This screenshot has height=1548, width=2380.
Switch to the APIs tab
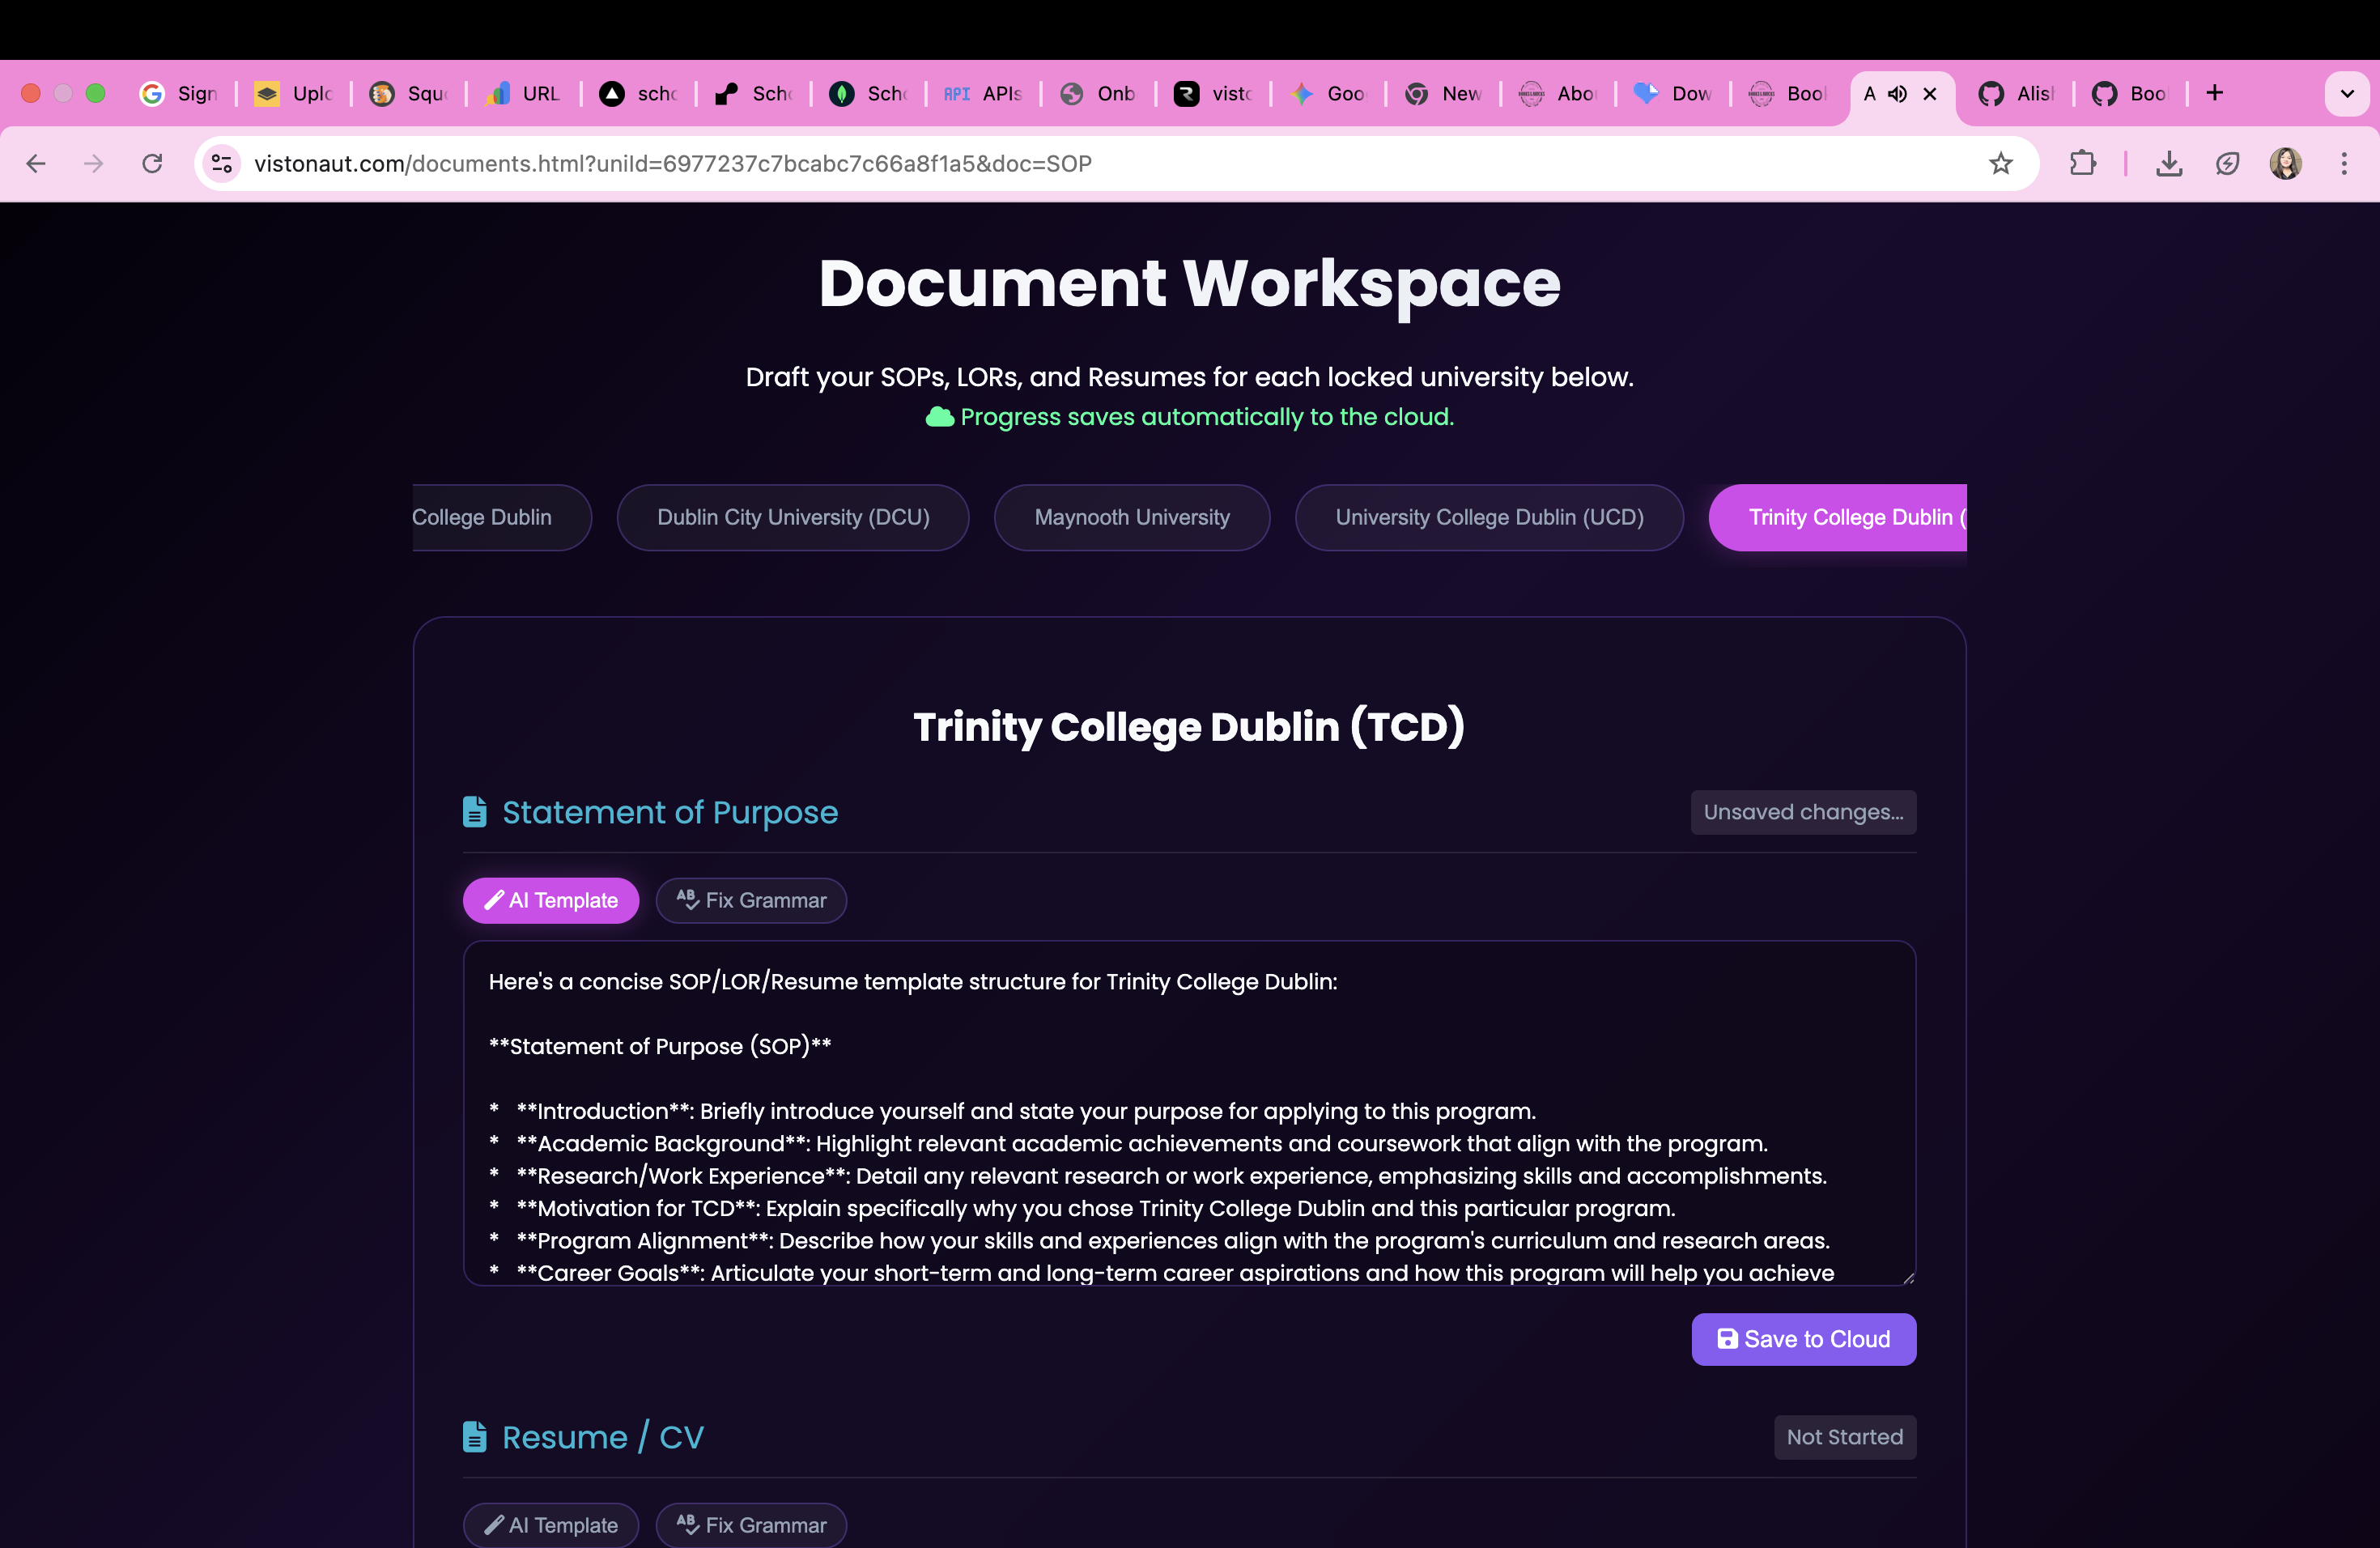pos(984,93)
